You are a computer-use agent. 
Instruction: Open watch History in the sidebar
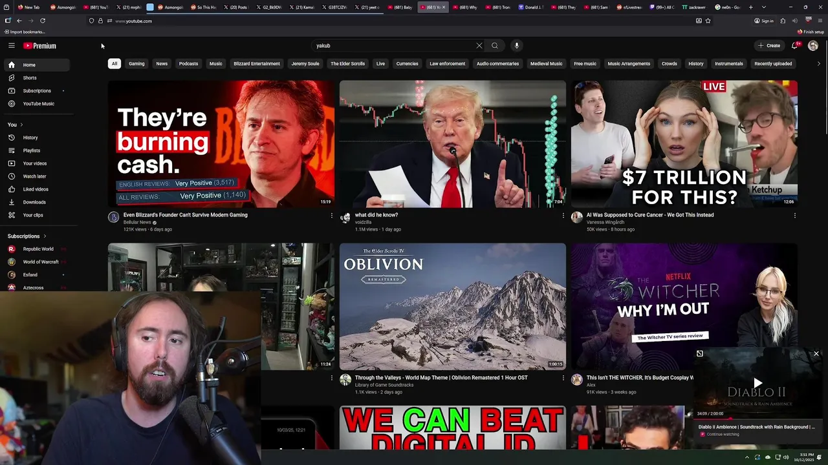(x=36, y=138)
